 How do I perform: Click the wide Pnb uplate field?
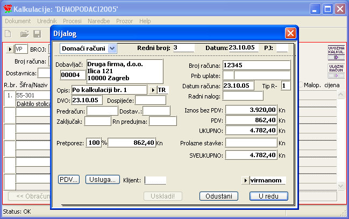(262, 75)
